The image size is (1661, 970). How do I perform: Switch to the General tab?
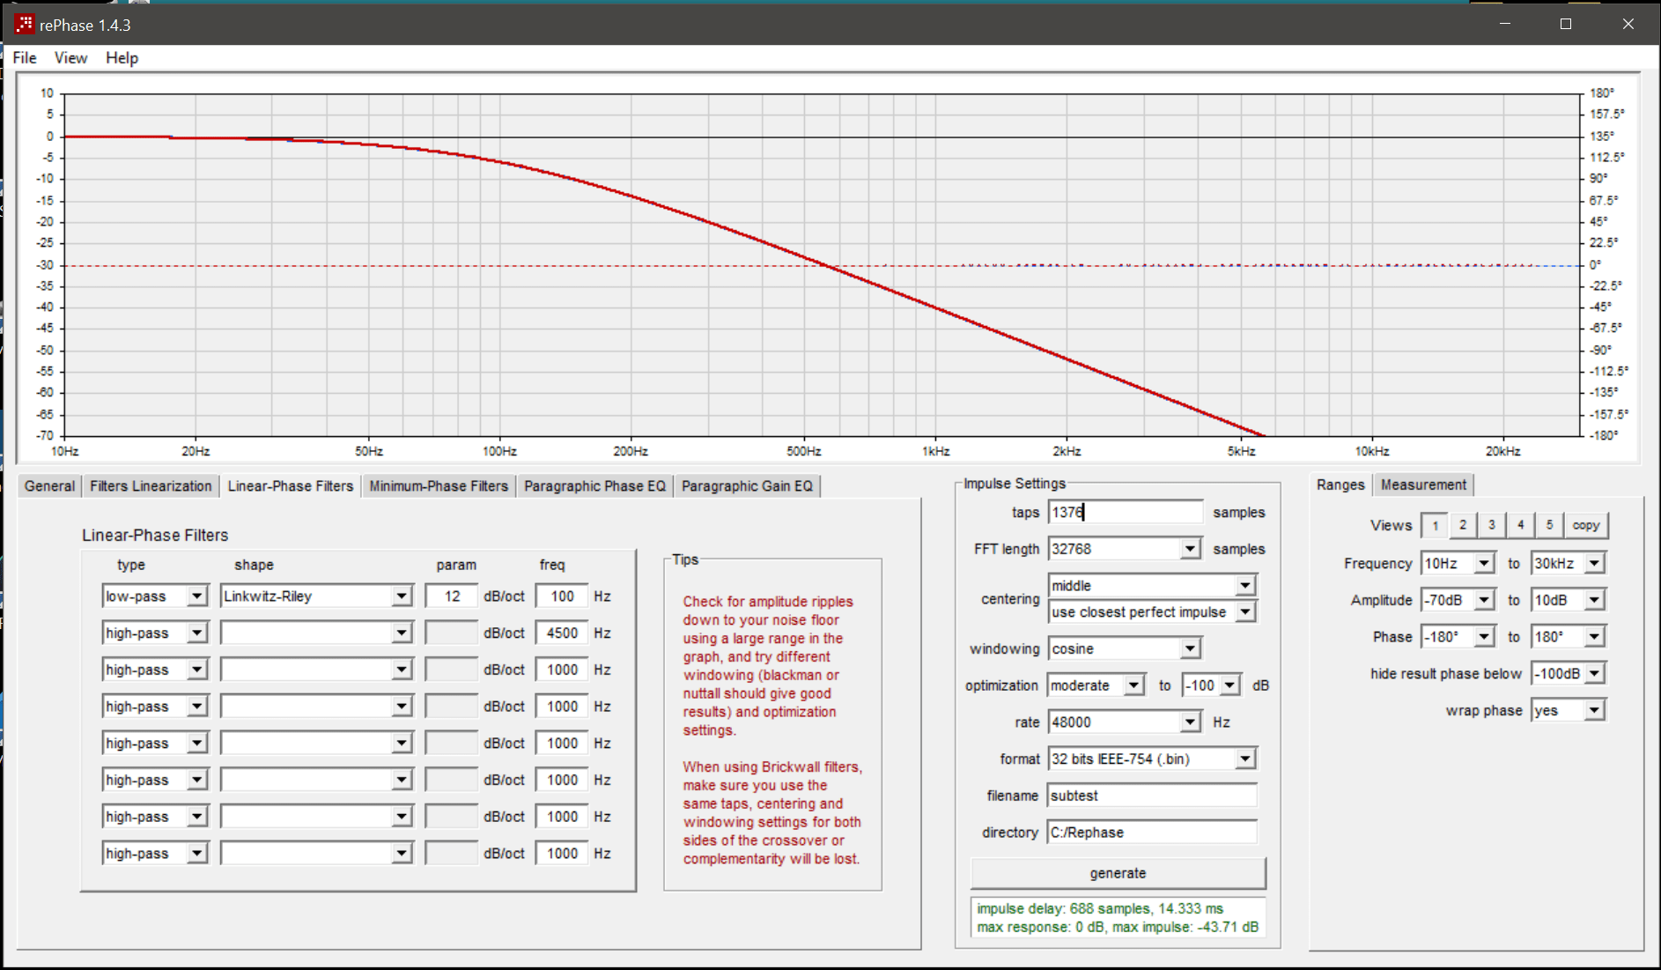point(49,486)
